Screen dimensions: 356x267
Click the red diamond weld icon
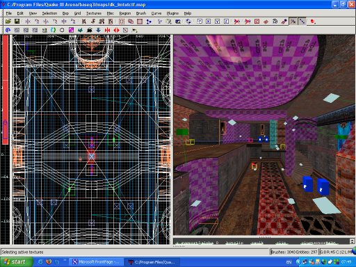coord(266,22)
